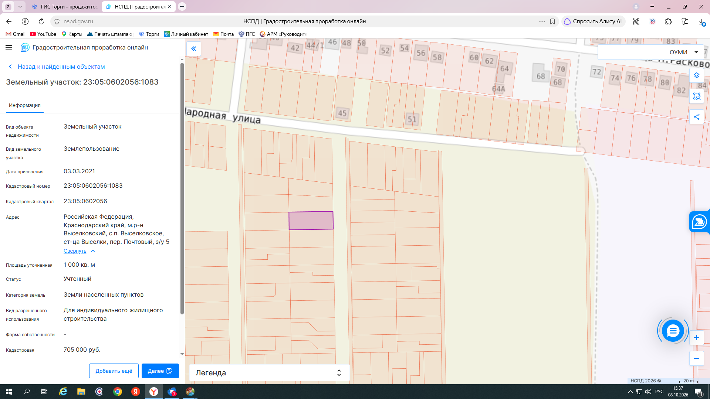Image resolution: width=710 pixels, height=399 pixels.
Task: Zoom out the map with minus button
Action: [x=697, y=358]
